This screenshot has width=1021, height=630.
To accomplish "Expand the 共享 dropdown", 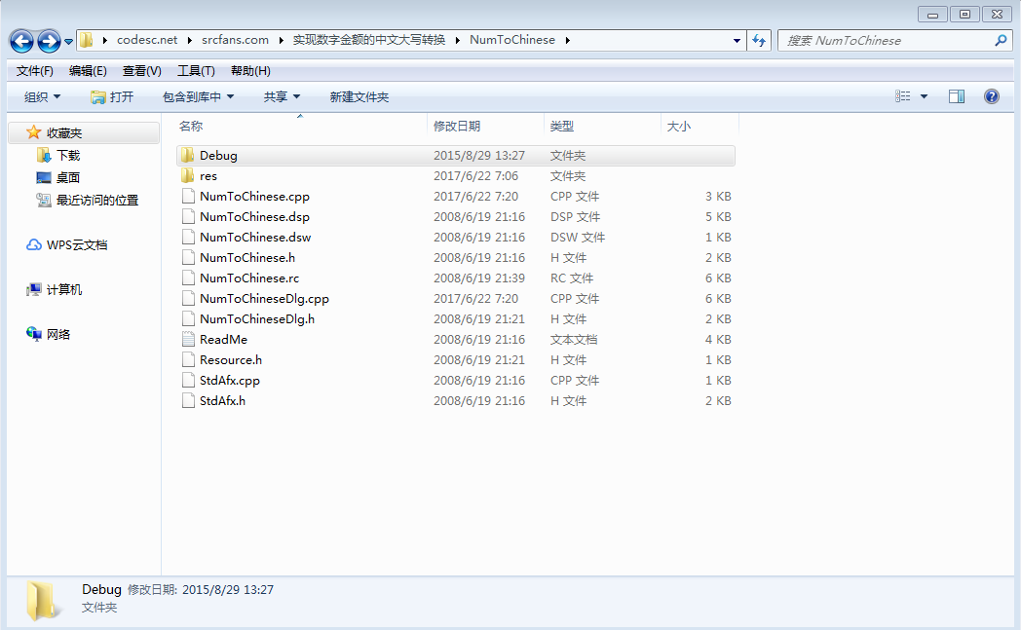I will coord(282,97).
